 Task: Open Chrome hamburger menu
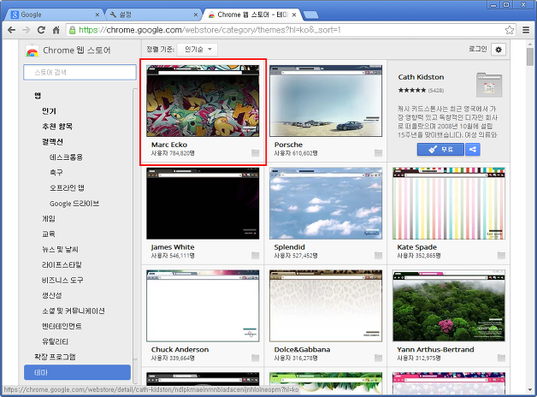click(526, 30)
